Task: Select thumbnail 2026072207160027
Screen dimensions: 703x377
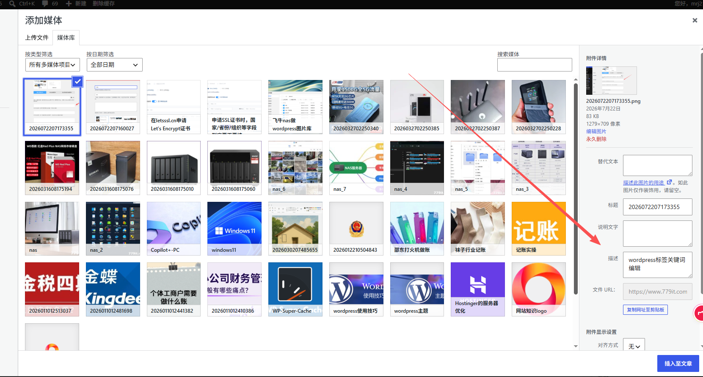Action: 113,107
